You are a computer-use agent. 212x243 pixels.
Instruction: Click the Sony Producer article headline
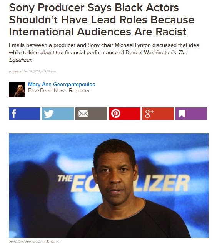102,20
